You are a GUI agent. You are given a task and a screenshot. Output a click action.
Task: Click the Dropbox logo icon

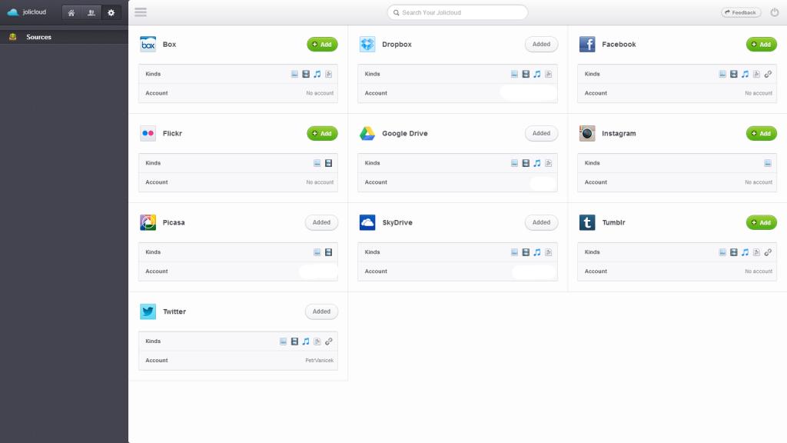pyautogui.click(x=367, y=44)
